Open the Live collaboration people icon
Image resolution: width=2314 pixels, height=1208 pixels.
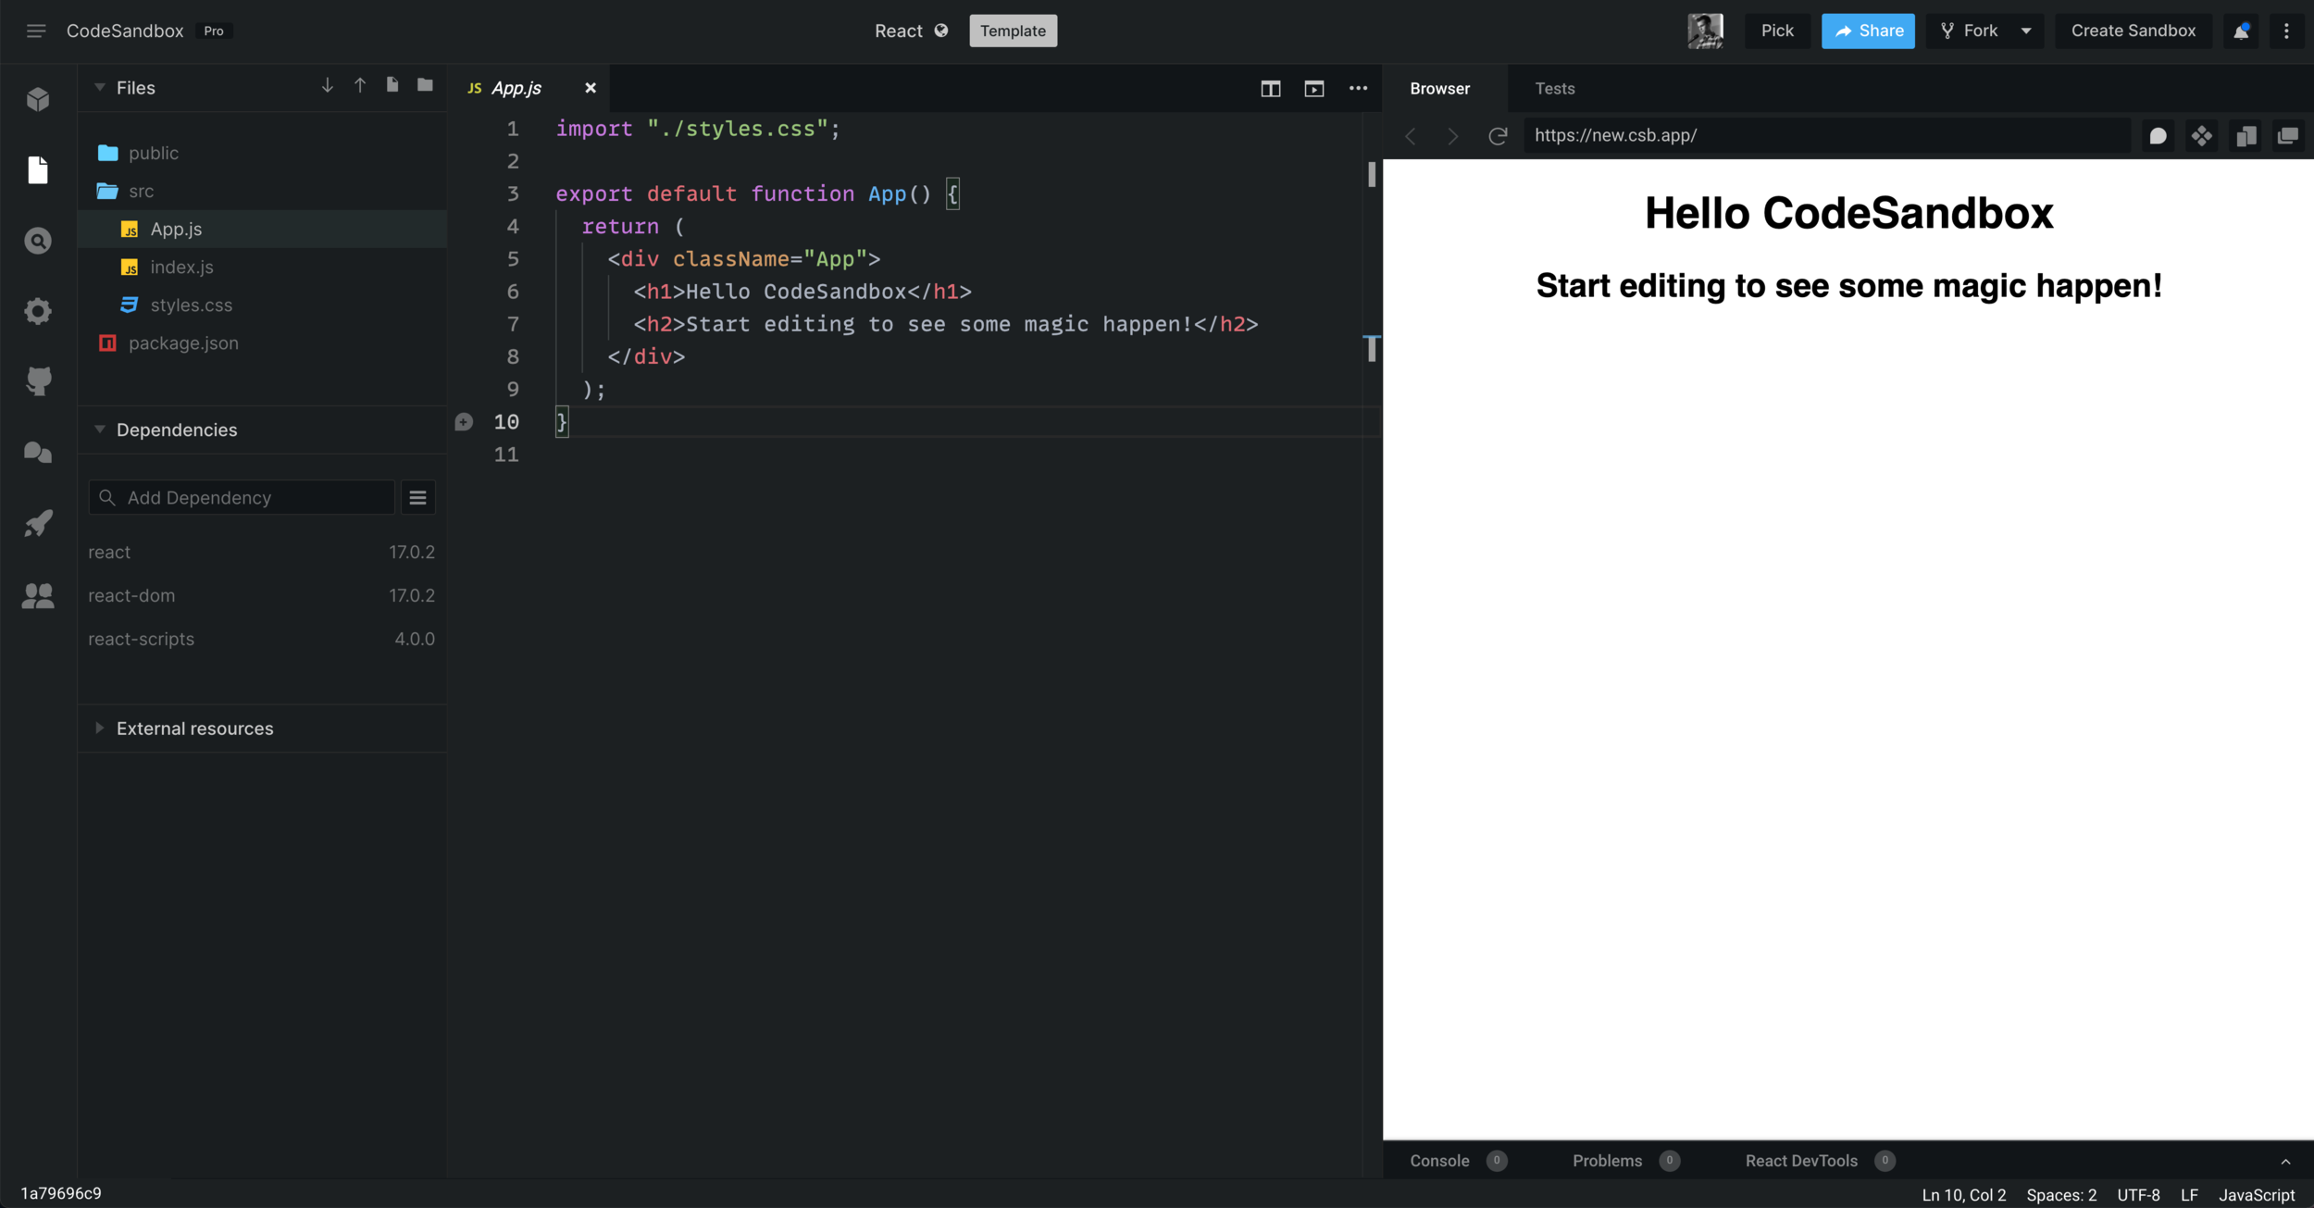point(38,595)
